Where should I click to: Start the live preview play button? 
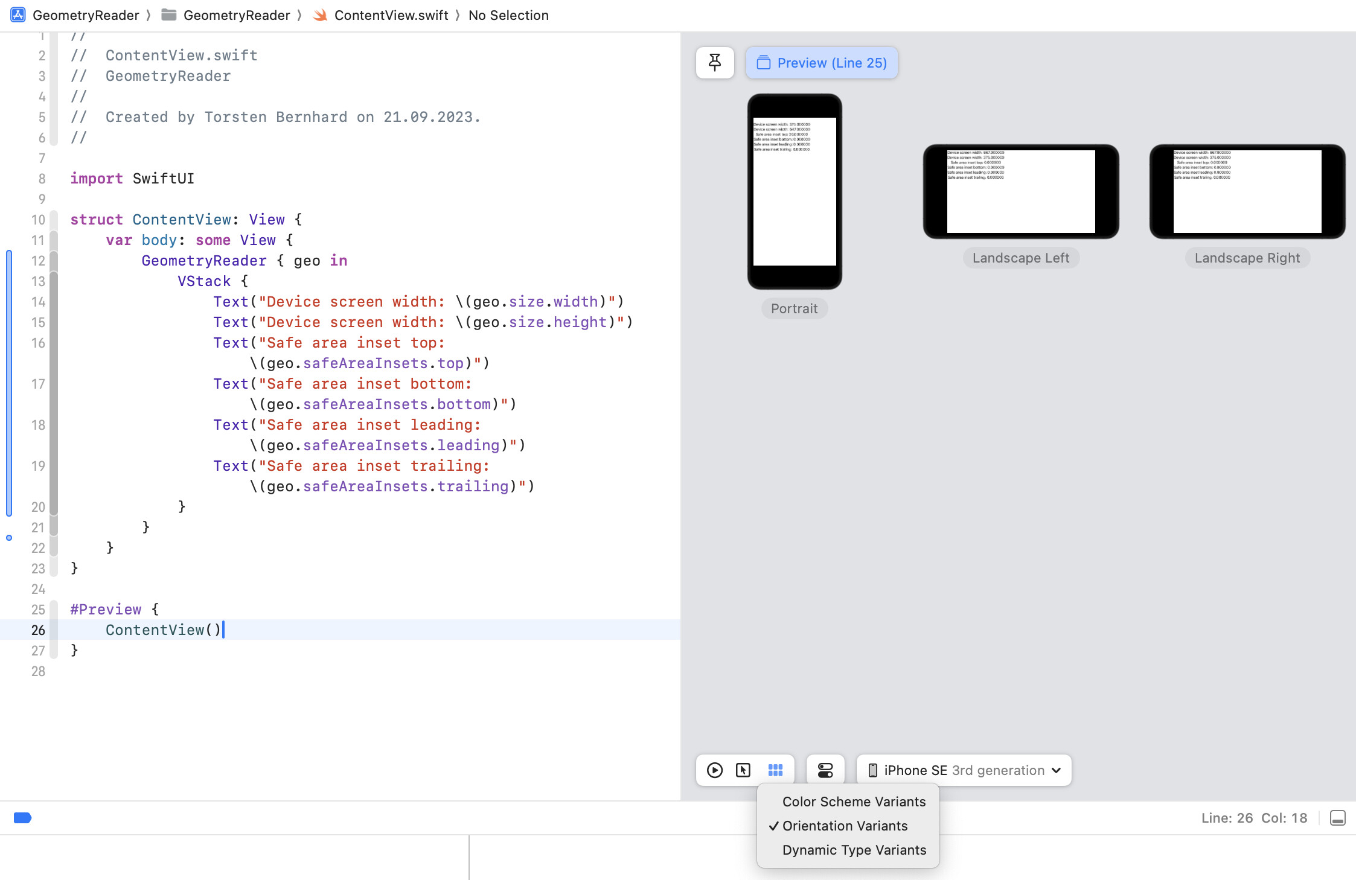coord(715,770)
